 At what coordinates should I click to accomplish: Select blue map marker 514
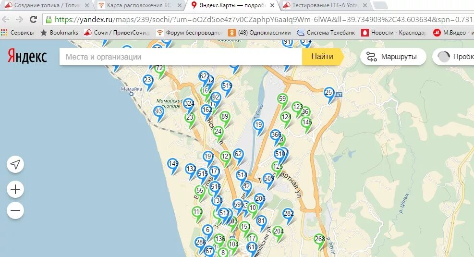242,176
